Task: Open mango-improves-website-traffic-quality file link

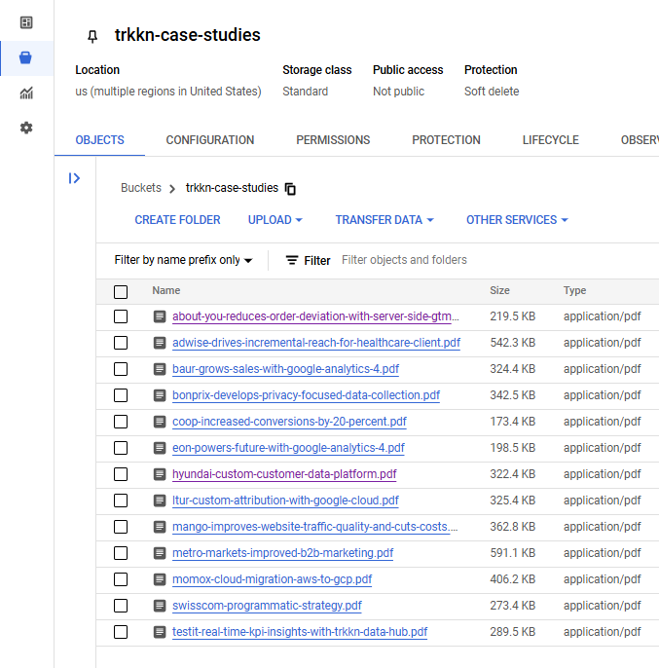Action: [314, 527]
